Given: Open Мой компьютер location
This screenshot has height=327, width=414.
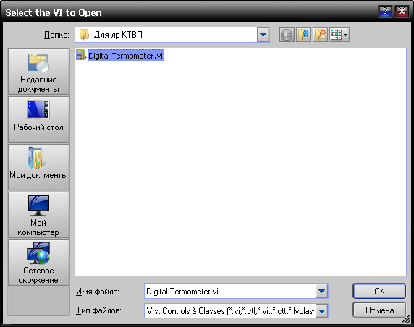Looking at the screenshot, I should (38, 215).
